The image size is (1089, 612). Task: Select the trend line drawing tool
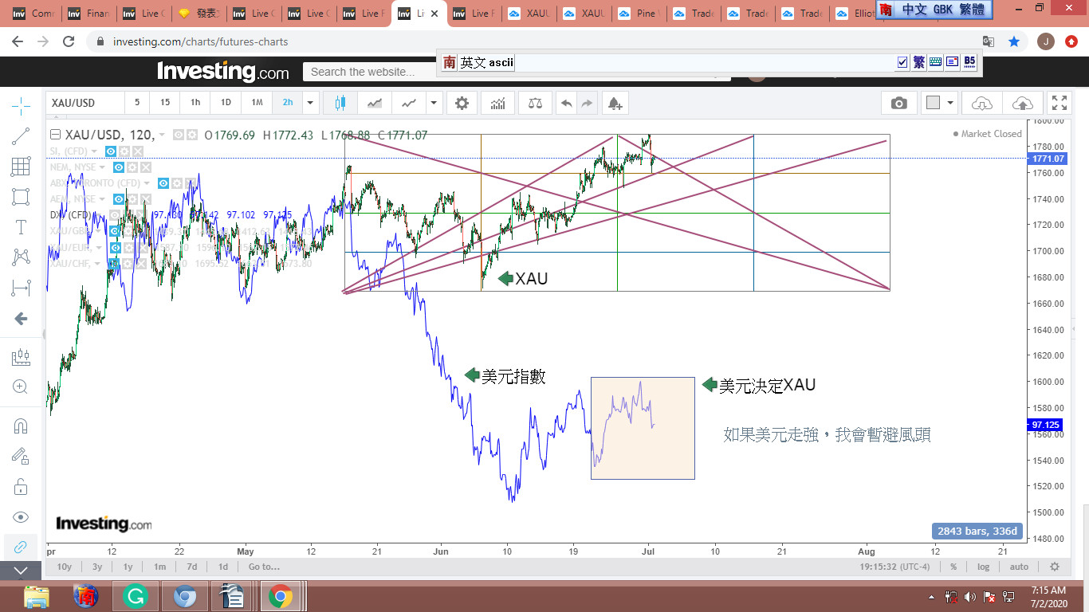point(21,136)
